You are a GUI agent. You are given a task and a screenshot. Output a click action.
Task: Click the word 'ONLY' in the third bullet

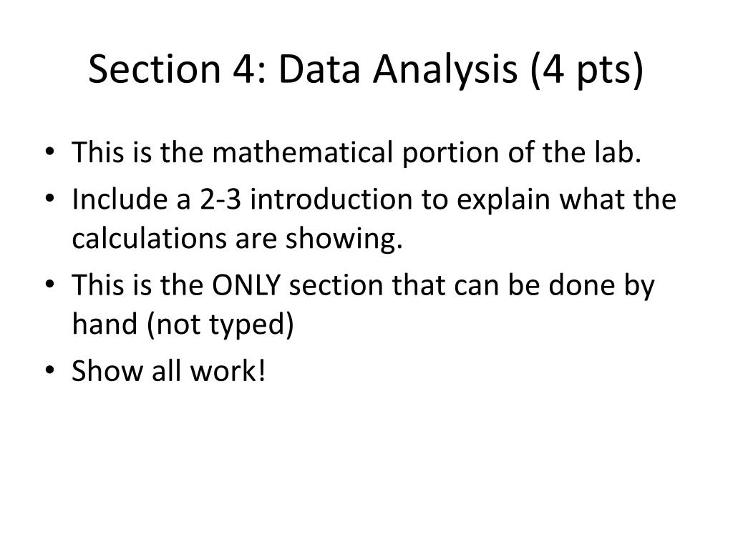click(246, 285)
